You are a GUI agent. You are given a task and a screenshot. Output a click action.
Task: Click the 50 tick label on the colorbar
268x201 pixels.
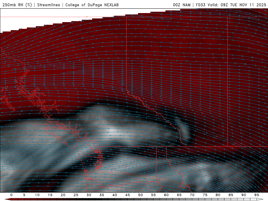click(x=140, y=195)
